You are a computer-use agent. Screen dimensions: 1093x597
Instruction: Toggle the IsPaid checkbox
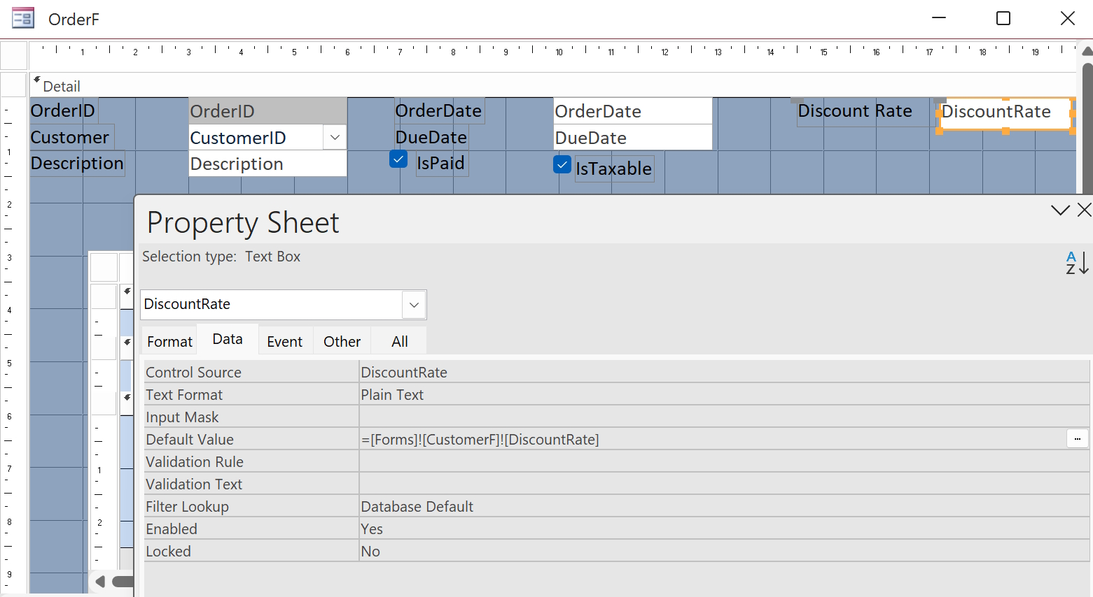[398, 159]
